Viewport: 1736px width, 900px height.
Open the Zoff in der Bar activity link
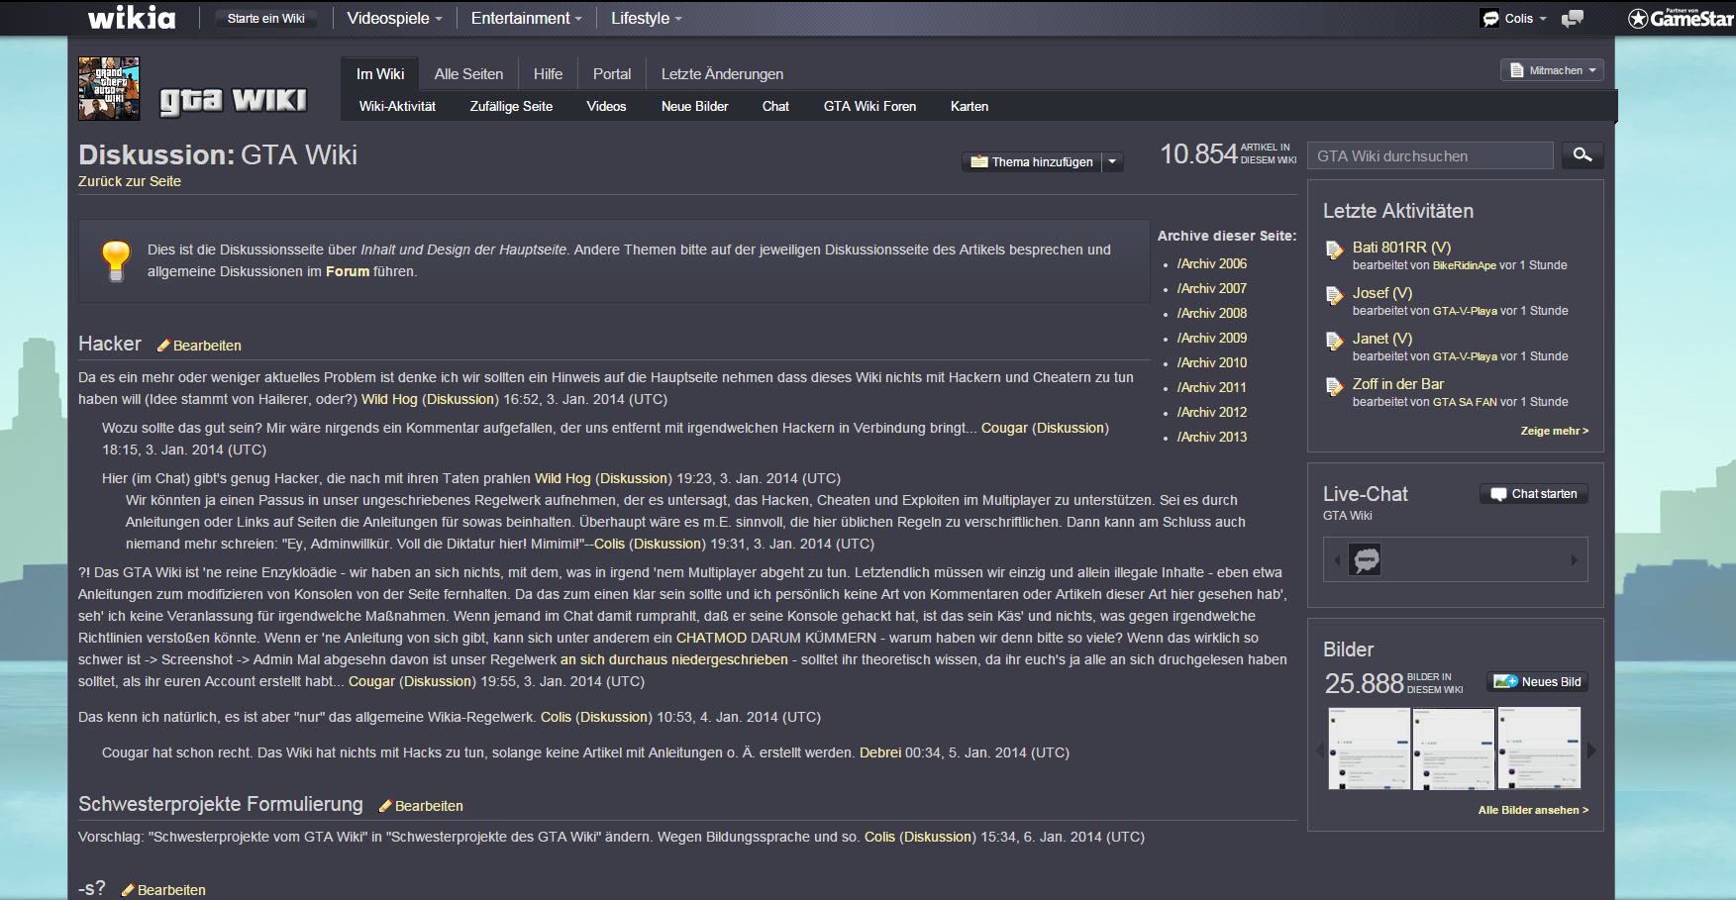(x=1398, y=384)
